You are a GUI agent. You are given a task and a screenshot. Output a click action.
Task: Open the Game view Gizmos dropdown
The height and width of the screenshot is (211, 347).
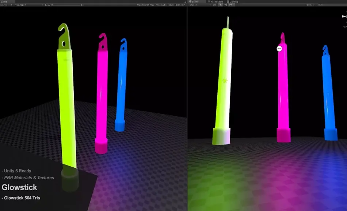coord(180,5)
